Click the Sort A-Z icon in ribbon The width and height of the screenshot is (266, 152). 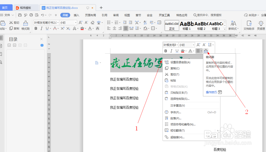click(x=145, y=23)
